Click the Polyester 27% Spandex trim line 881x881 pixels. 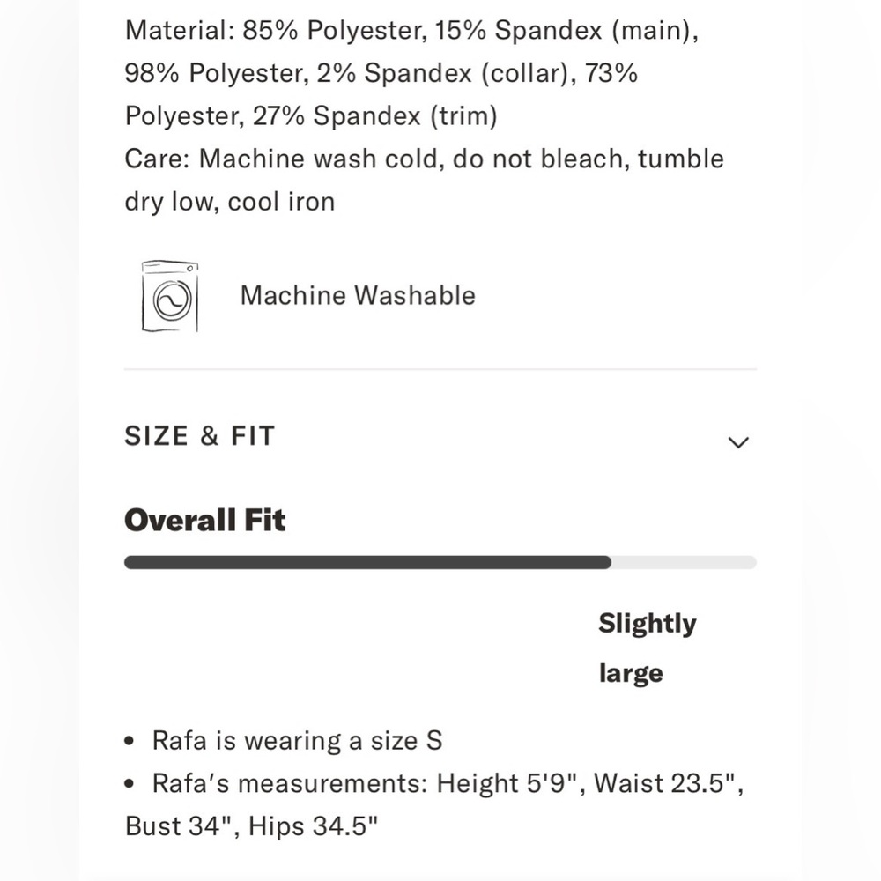click(x=311, y=116)
